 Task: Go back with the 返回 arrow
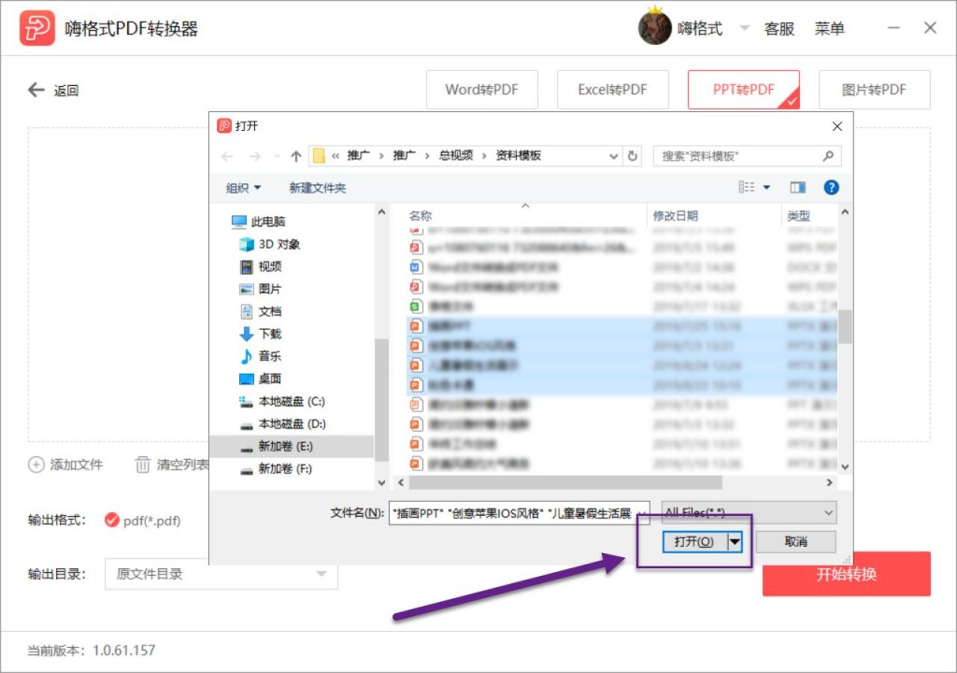(36, 90)
